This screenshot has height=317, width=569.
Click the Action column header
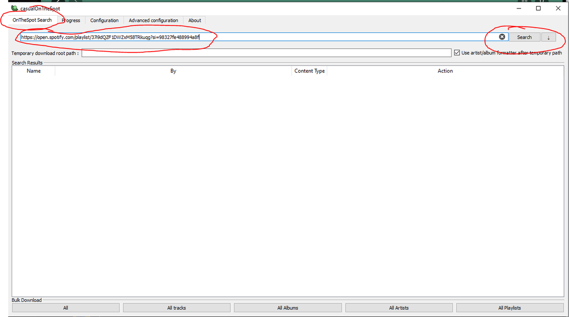(445, 71)
